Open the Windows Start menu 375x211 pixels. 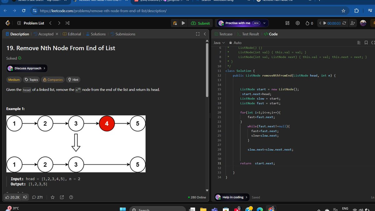[x=122, y=209]
